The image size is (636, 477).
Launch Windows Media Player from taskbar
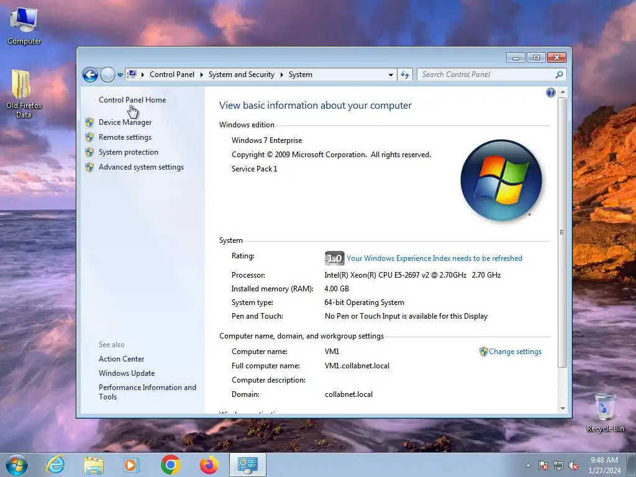pyautogui.click(x=132, y=465)
